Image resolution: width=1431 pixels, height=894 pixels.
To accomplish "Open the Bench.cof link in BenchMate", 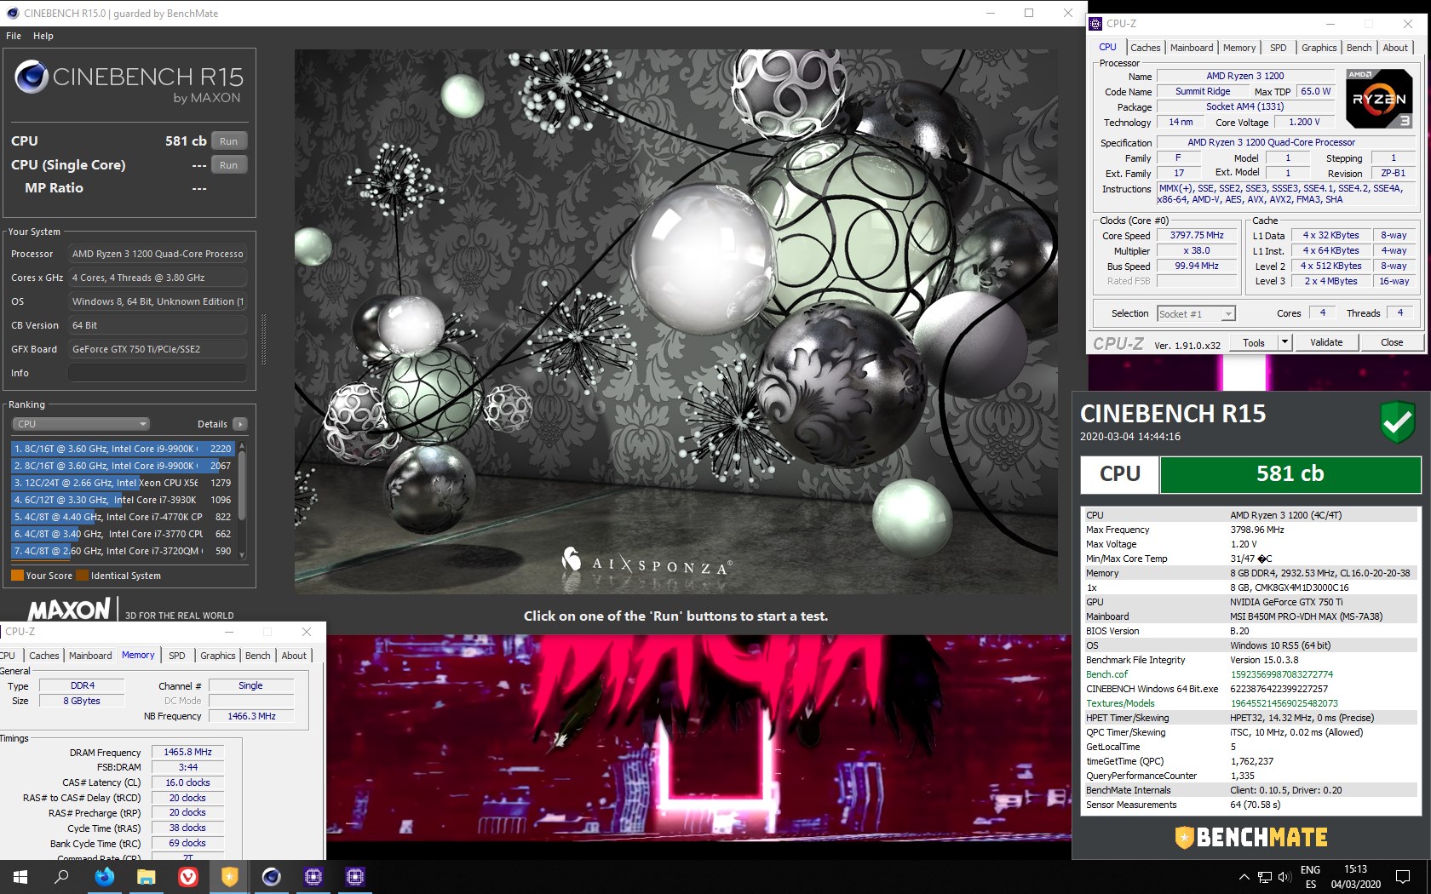I will click(1106, 674).
